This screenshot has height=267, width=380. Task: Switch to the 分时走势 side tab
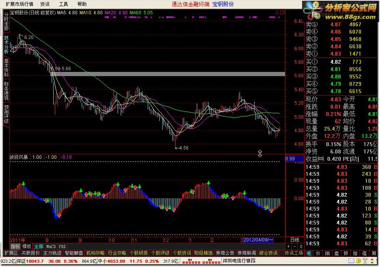6,21
